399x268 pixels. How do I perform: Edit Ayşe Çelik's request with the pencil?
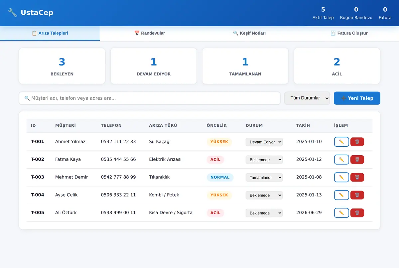coord(341,195)
